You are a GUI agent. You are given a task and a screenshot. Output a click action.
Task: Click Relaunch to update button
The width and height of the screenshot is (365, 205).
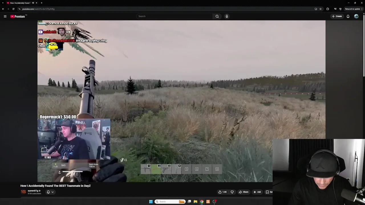[352, 9]
